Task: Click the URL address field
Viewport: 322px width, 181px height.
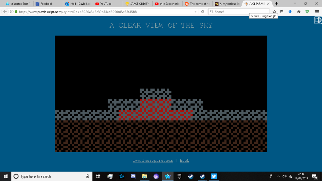Action: tap(105, 12)
